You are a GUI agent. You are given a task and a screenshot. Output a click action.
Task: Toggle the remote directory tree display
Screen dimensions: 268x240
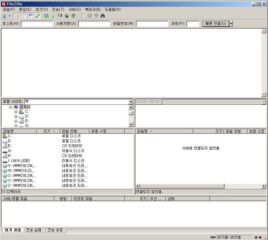[x=31, y=16]
